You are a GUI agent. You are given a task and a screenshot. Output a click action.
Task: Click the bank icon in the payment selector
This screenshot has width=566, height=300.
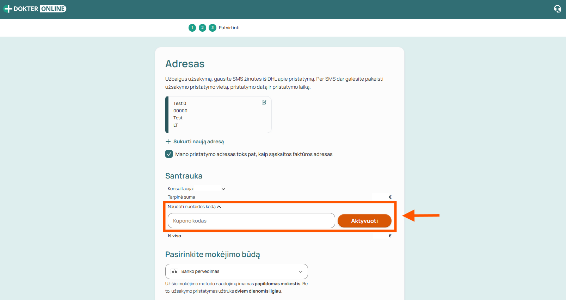(174, 271)
